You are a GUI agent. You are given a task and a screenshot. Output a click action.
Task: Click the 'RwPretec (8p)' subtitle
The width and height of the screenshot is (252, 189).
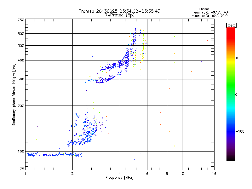(119, 15)
